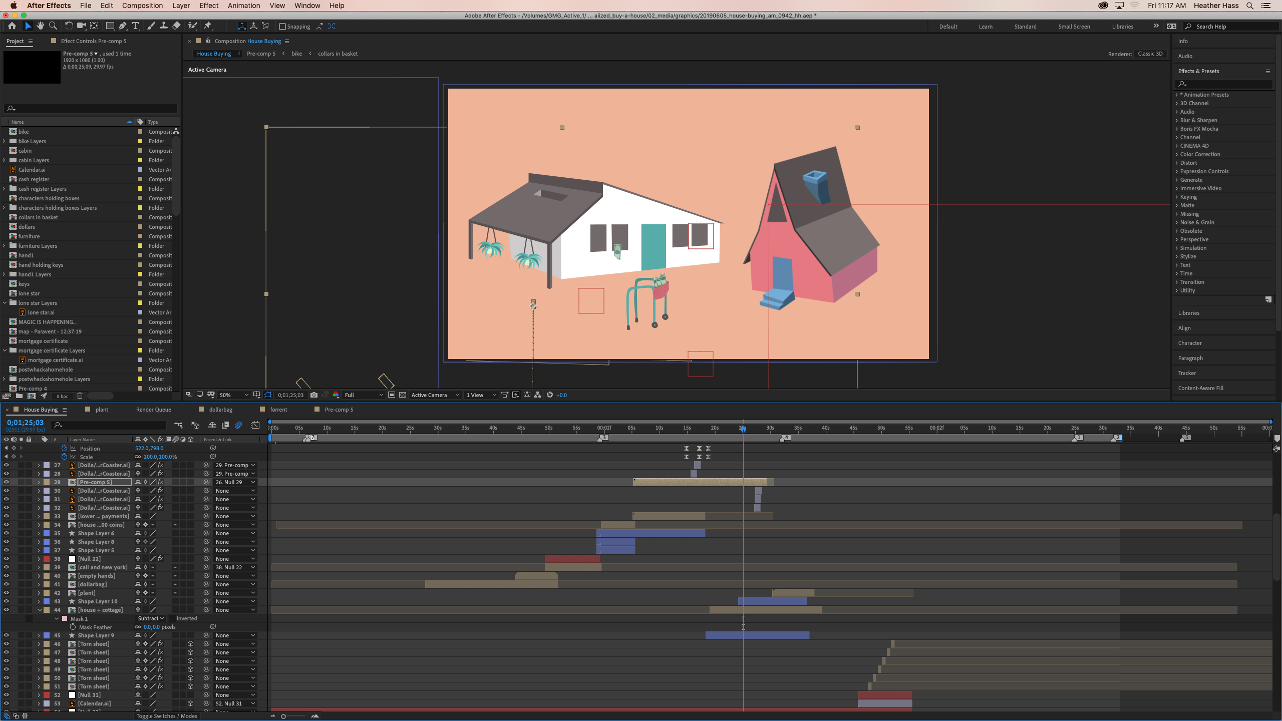Viewport: 1282px width, 721px height.
Task: Open the Content-Aware Fill panel
Action: (x=1200, y=388)
